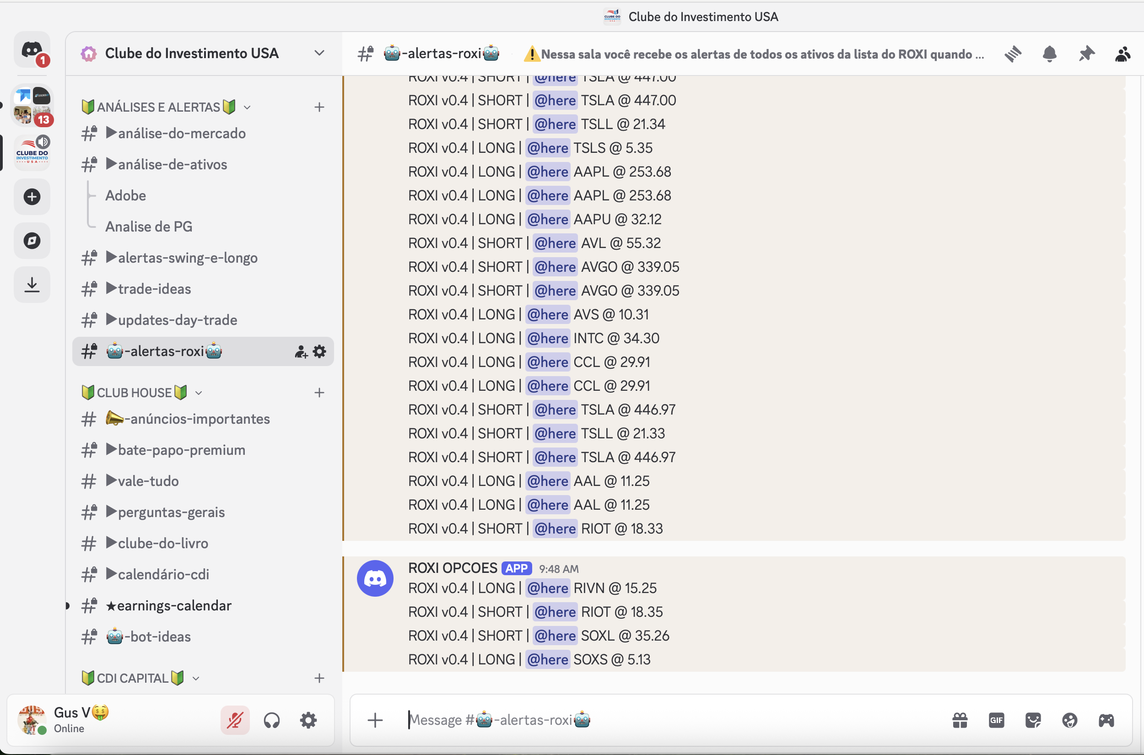1144x755 pixels.
Task: Open Discover servers compass icon
Action: tap(32, 241)
